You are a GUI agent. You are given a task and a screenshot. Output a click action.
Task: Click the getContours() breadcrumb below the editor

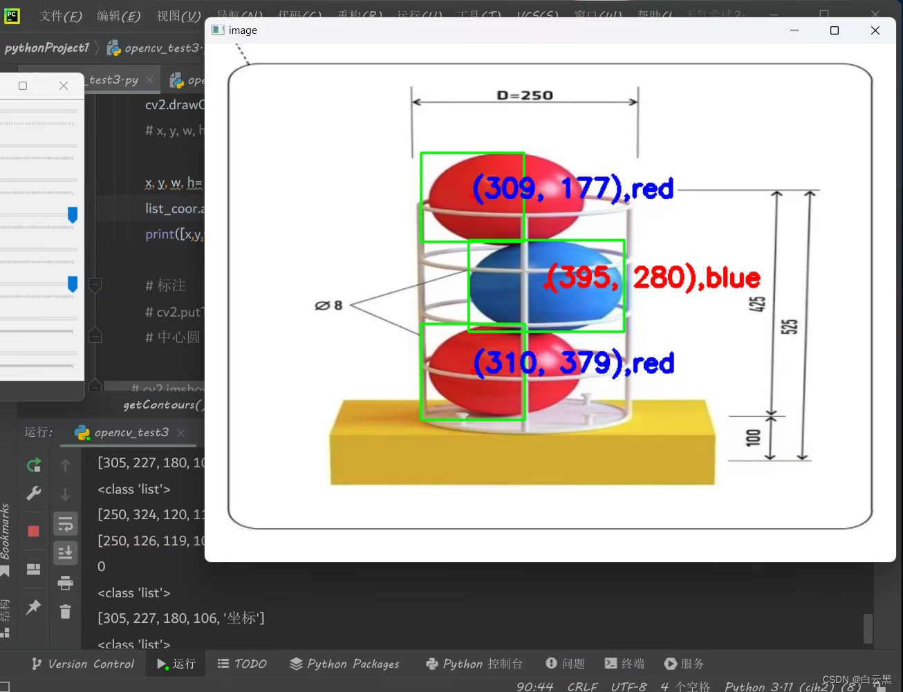coord(164,405)
